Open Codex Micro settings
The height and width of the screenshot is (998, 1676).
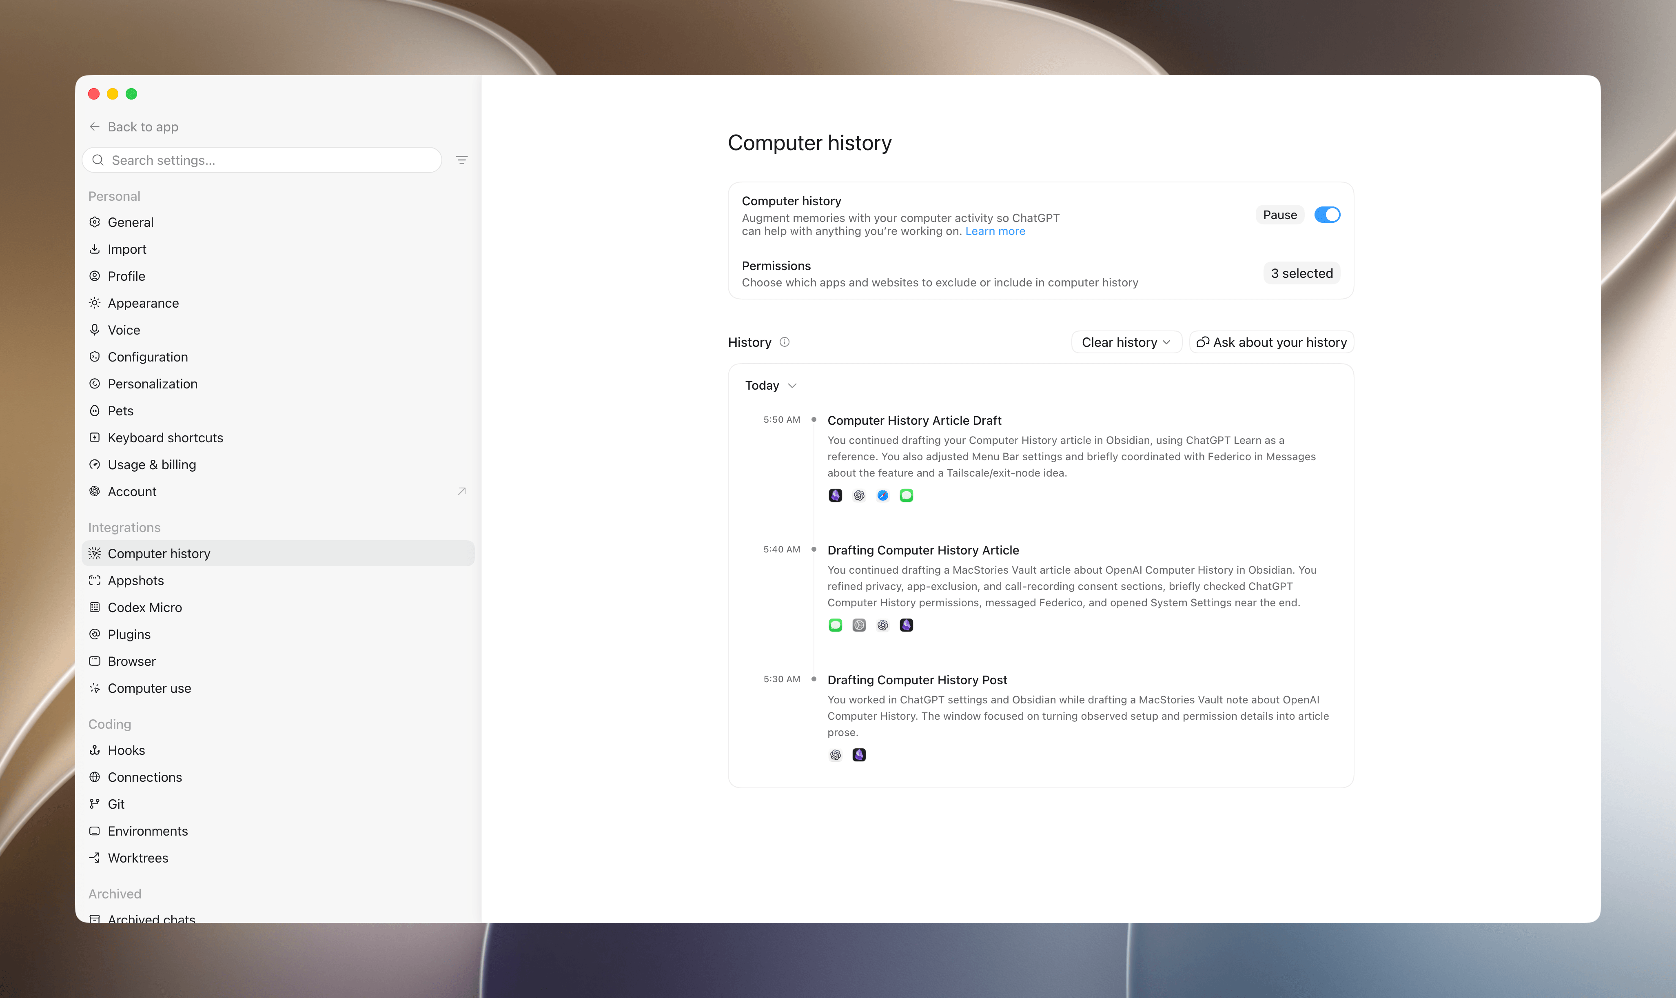pos(278,607)
